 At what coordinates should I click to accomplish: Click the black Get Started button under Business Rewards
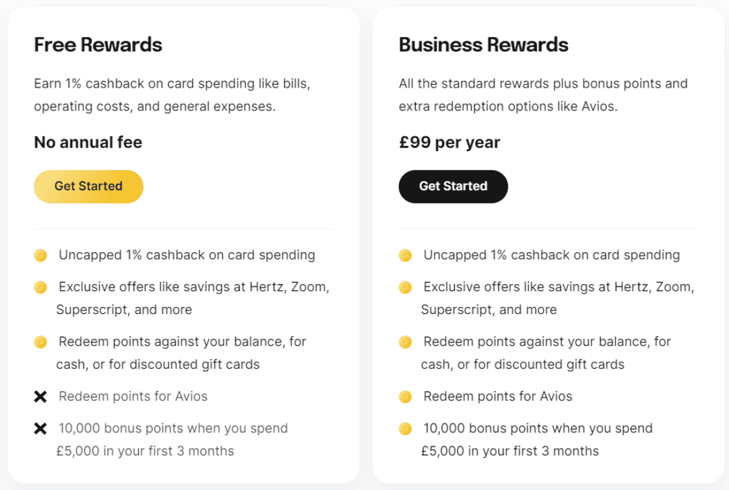(453, 186)
